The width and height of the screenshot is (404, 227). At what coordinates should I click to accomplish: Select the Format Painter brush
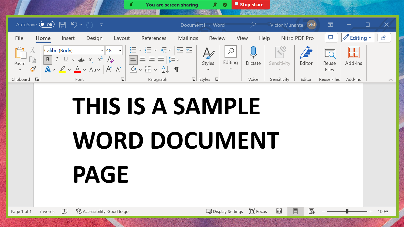tap(33, 69)
